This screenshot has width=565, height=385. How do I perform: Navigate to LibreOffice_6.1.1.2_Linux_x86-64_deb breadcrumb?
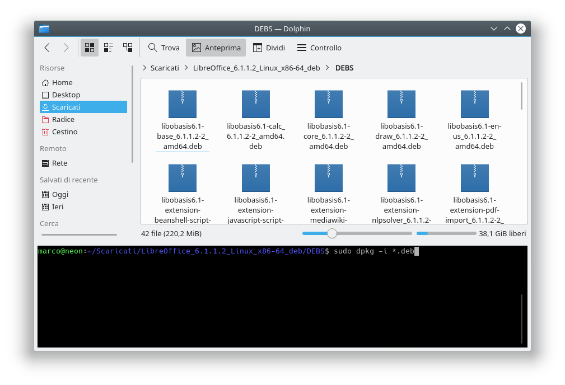256,68
